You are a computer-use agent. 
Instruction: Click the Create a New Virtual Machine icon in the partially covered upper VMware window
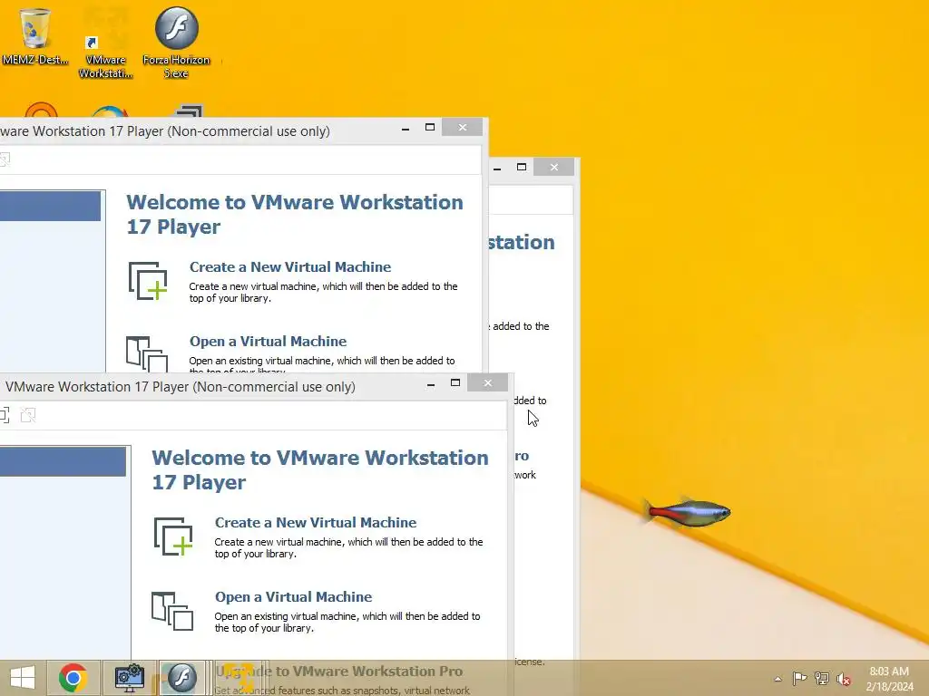click(x=148, y=281)
